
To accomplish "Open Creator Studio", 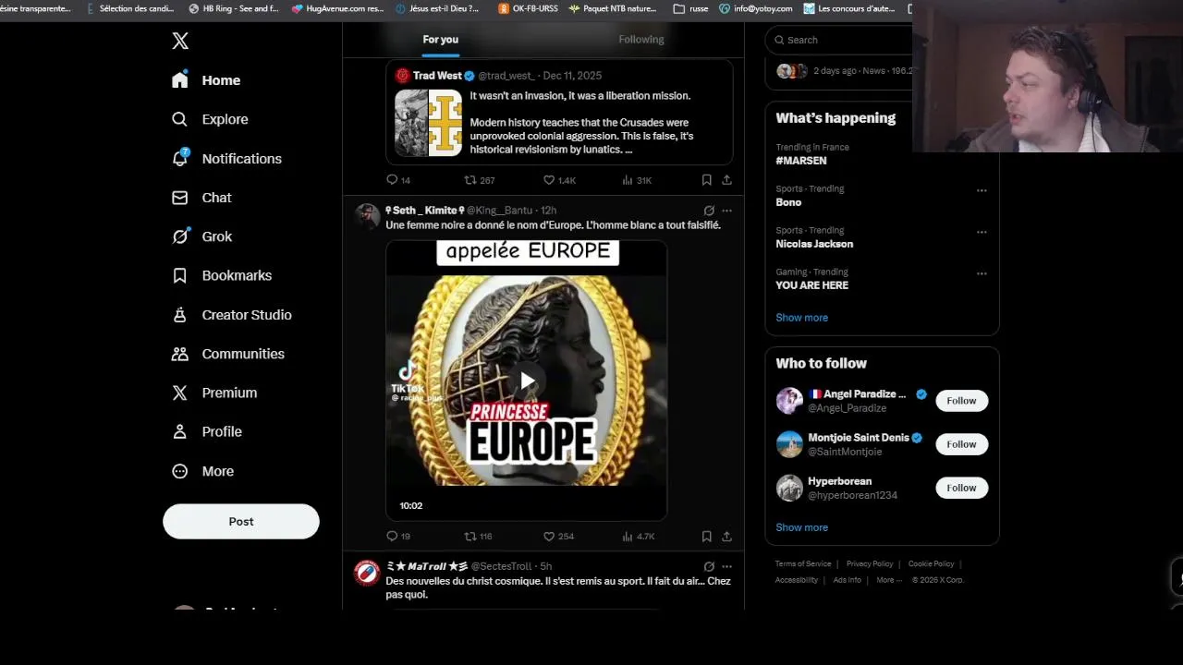I will click(x=231, y=315).
